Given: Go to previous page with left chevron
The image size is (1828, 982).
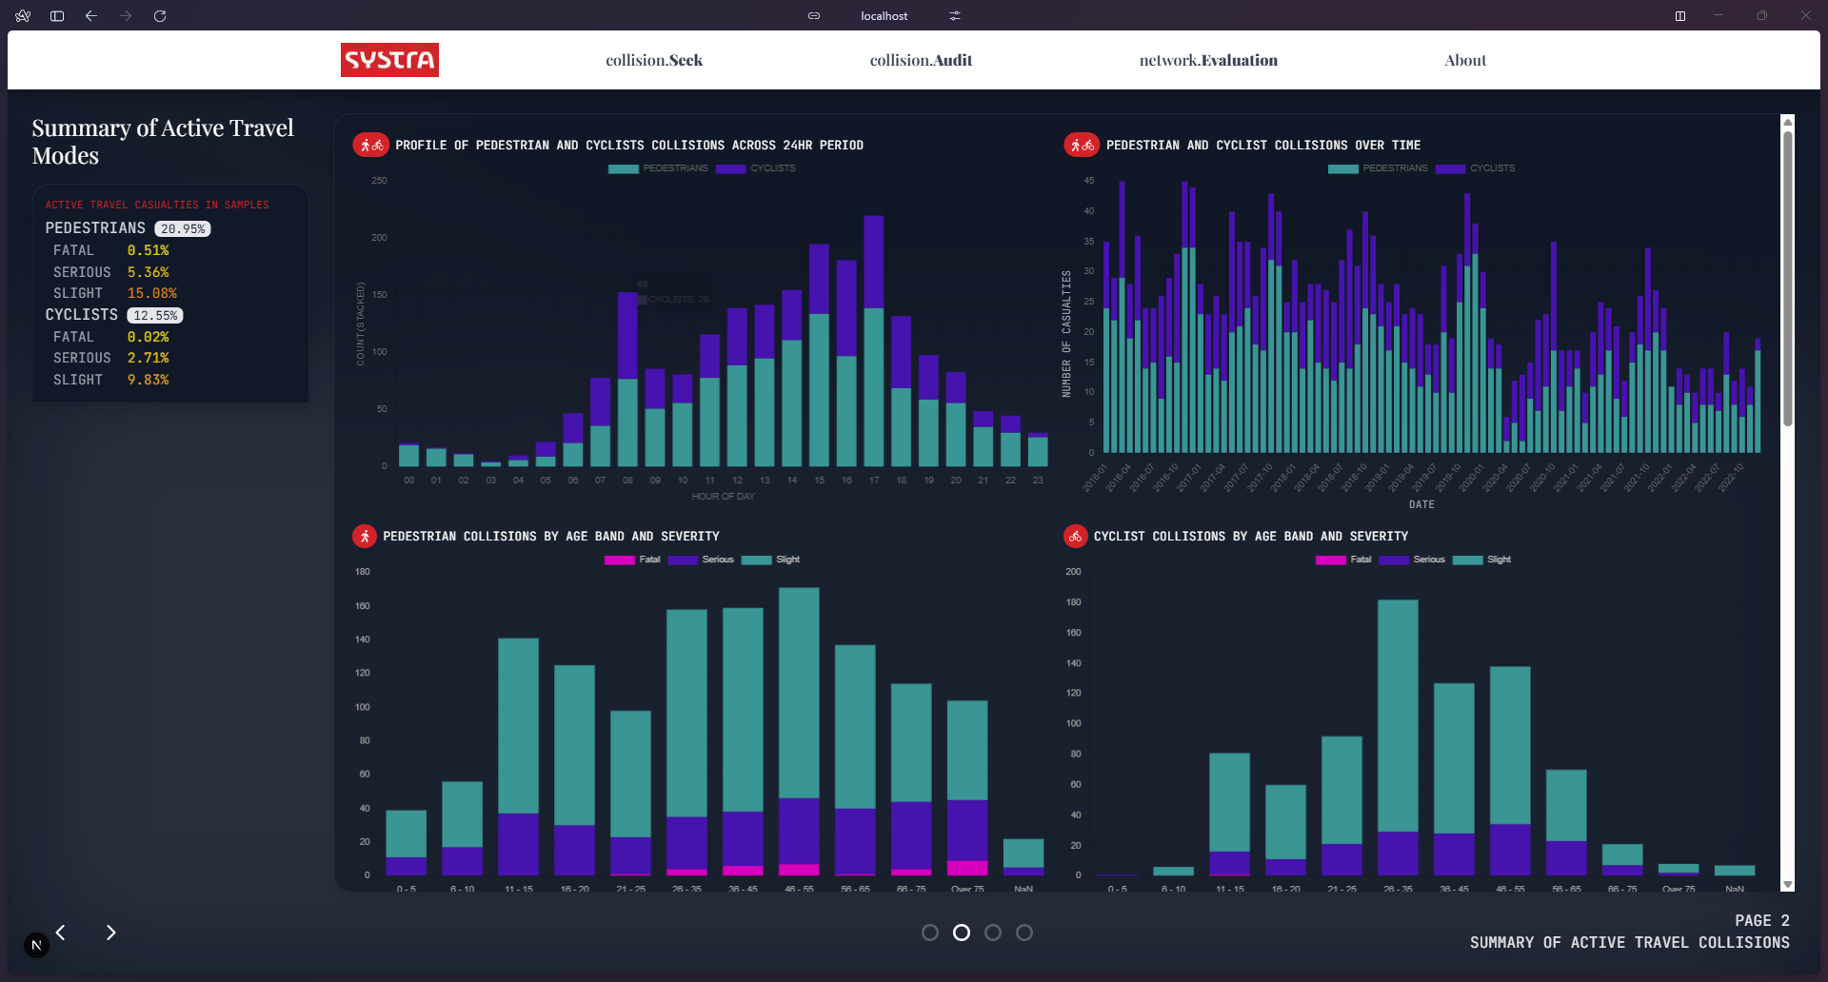Looking at the screenshot, I should point(61,933).
